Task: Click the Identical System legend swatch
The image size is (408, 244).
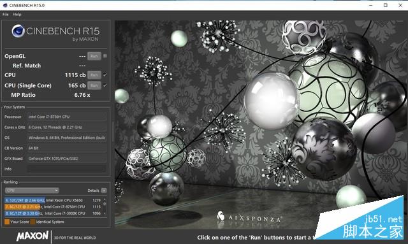Action: click(33, 222)
